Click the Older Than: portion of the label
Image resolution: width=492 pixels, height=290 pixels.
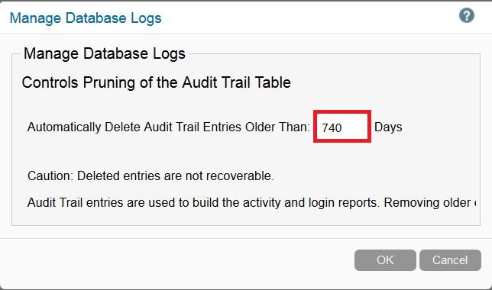[x=277, y=127]
